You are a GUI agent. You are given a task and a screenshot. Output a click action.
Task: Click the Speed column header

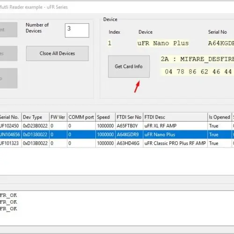coord(105,117)
